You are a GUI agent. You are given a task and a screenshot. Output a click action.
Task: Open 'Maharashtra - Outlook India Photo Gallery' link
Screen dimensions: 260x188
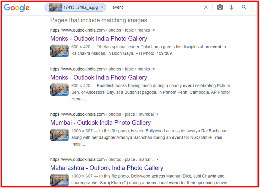107,168
